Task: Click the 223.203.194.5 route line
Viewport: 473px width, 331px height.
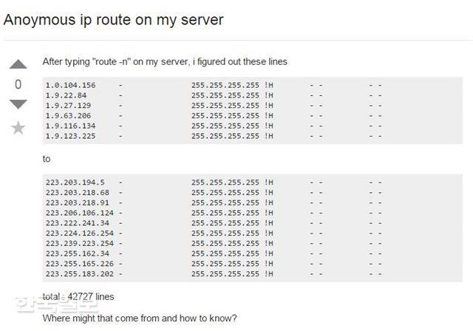Action: pyautogui.click(x=75, y=182)
